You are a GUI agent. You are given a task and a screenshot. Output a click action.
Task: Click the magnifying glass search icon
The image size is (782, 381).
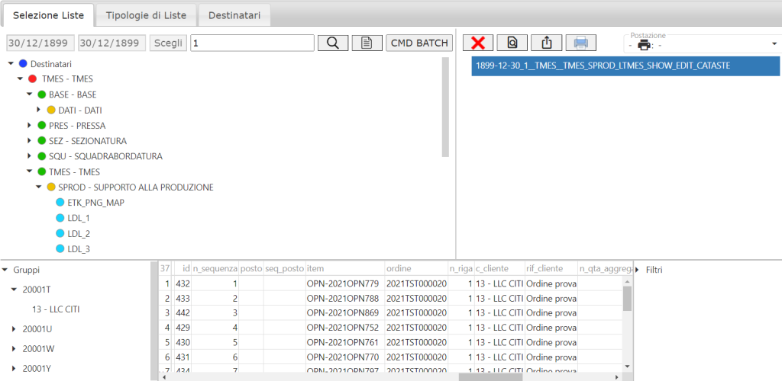(332, 43)
